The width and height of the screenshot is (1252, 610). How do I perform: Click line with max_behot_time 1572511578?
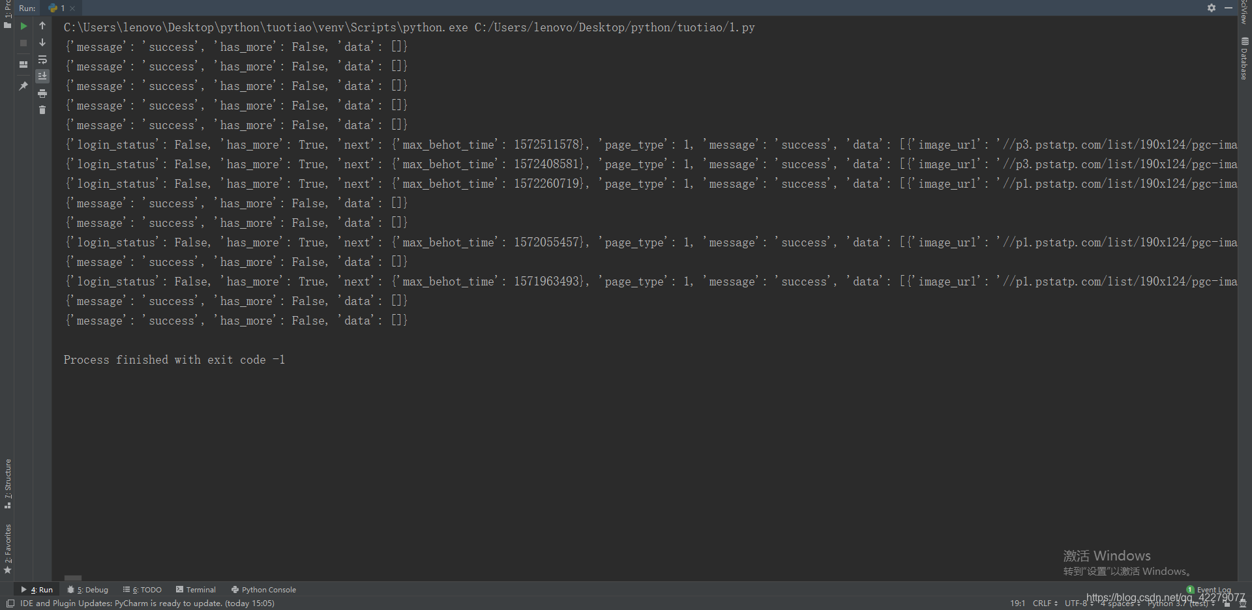coord(650,145)
